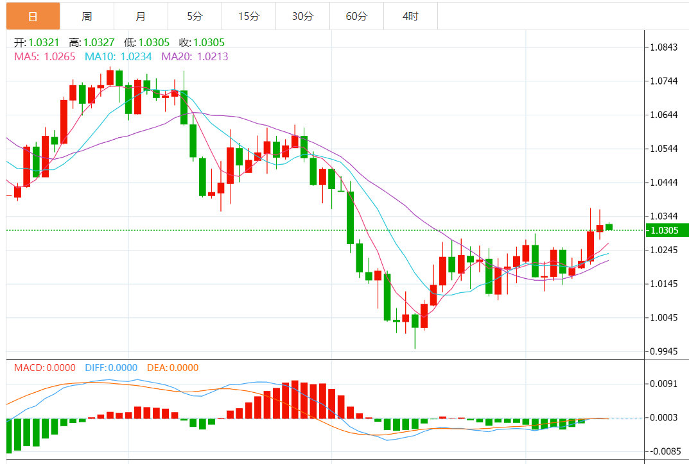Switch to the 4时 four-hour tab
This screenshot has height=464, width=689.
(410, 16)
